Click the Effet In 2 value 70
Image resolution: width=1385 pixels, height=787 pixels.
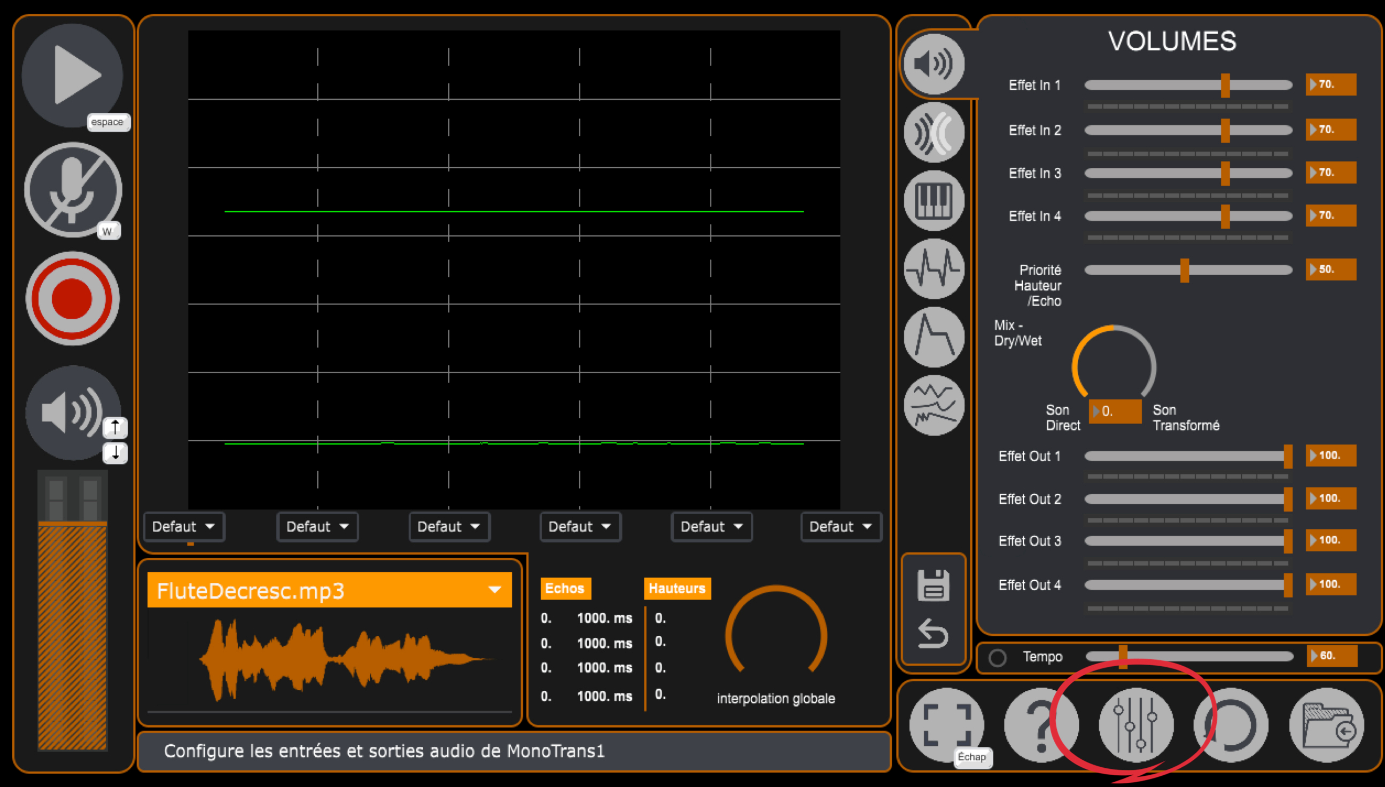tap(1330, 130)
